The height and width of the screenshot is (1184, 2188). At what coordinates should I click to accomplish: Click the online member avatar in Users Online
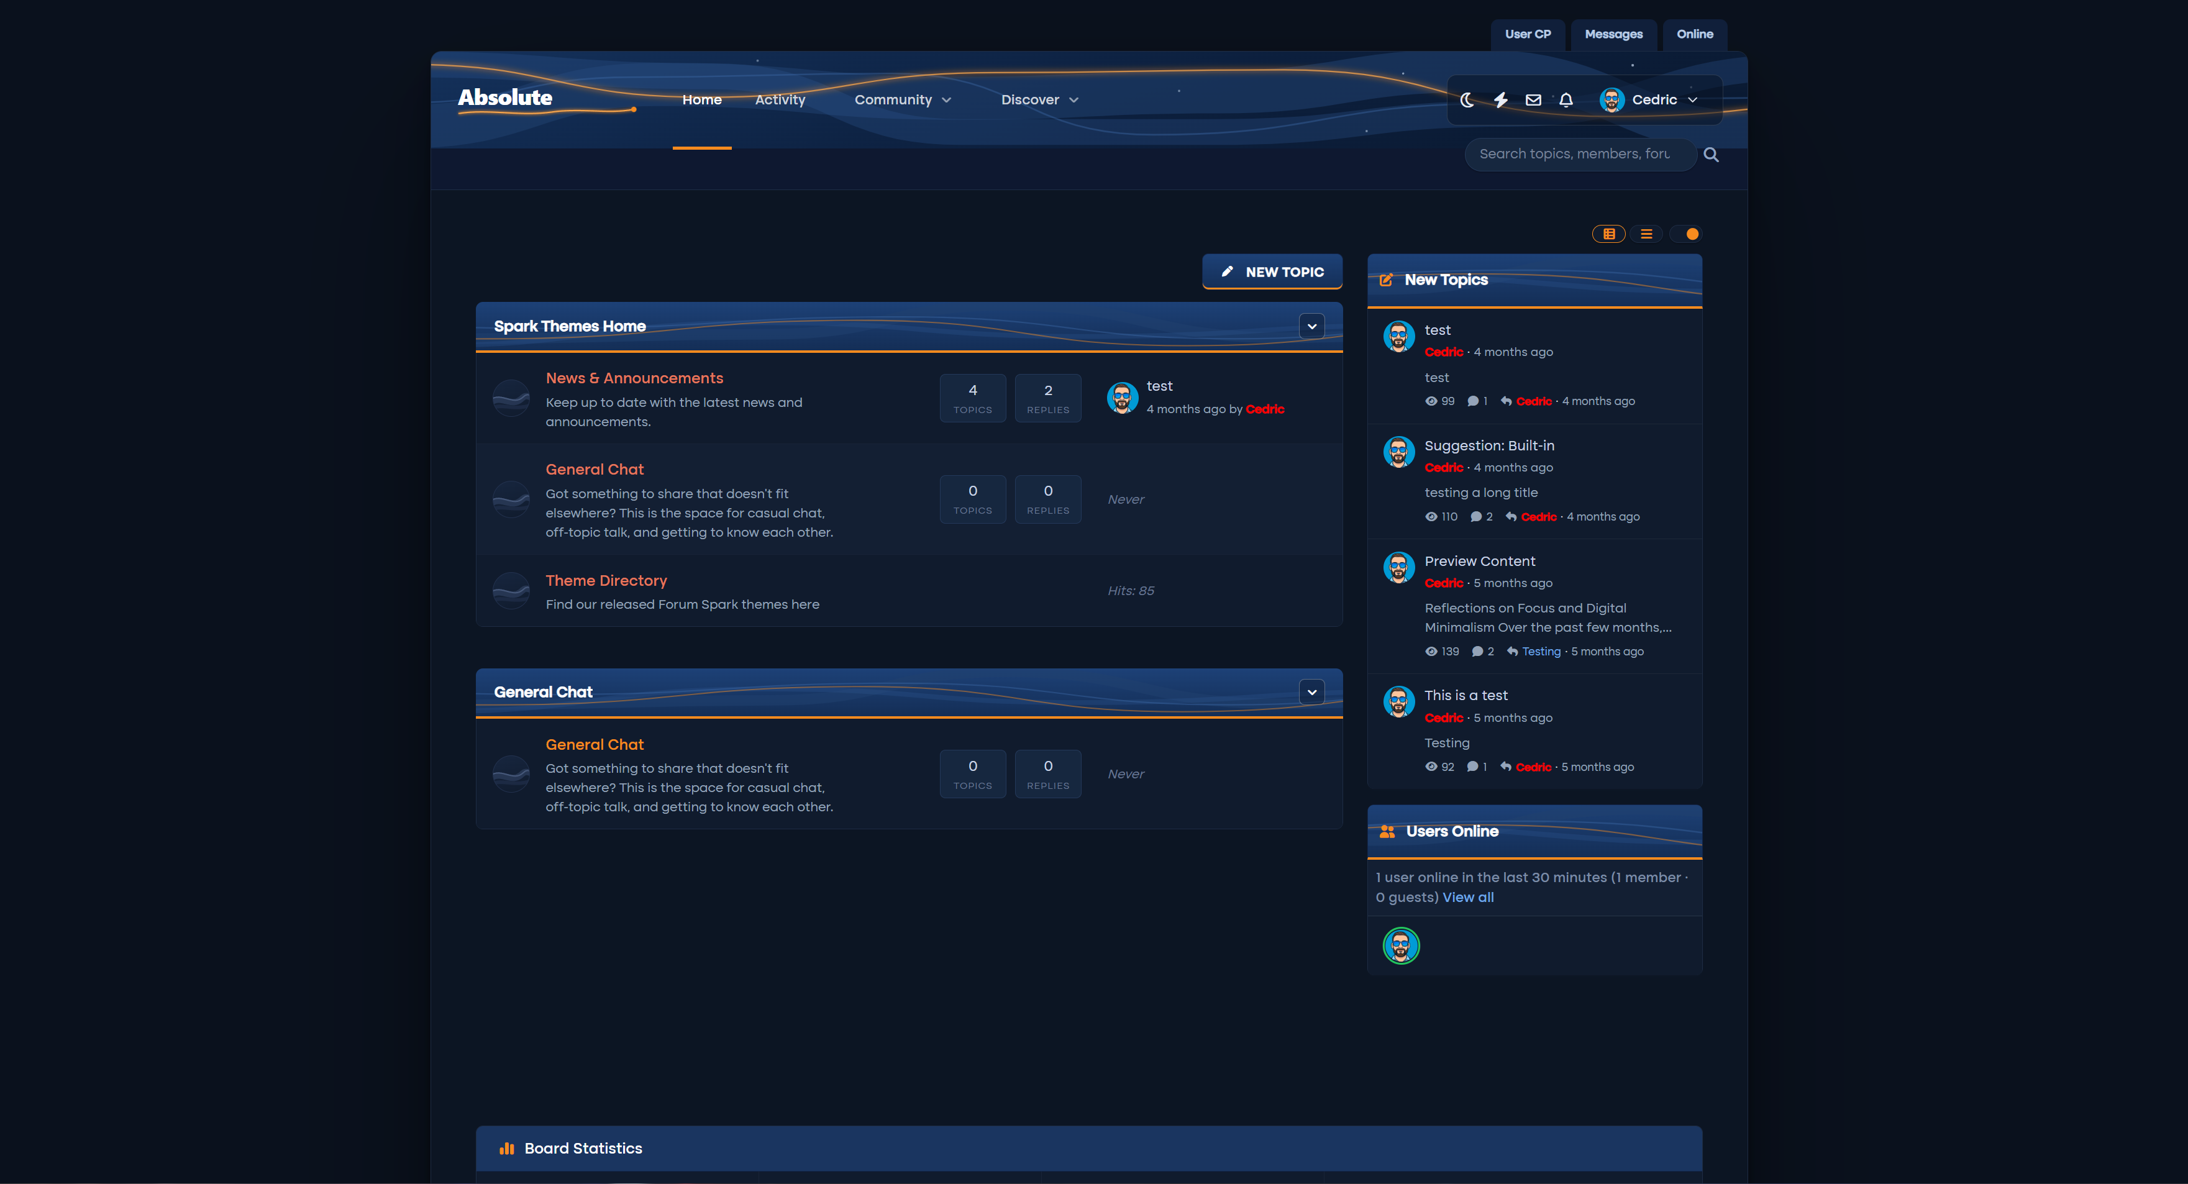tap(1402, 945)
